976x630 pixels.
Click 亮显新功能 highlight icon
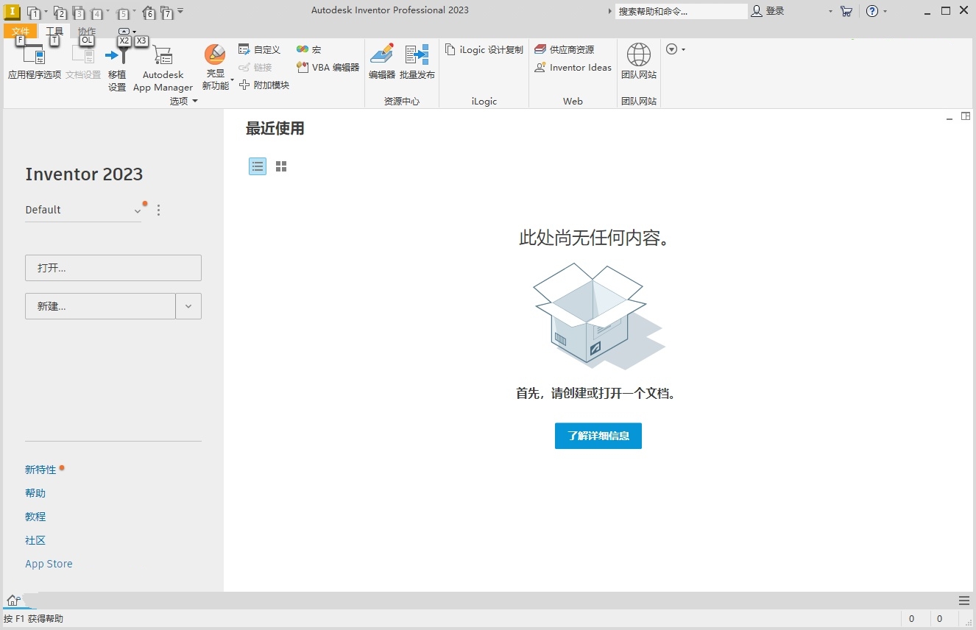(215, 55)
